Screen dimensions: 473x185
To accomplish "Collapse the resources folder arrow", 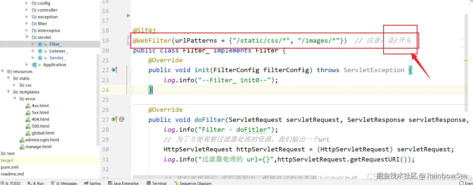I will click(x=2, y=71).
